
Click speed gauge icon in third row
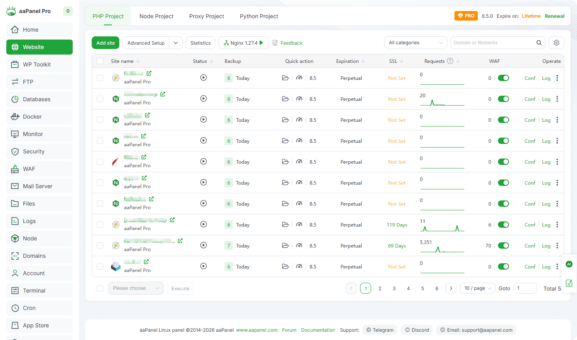pyautogui.click(x=299, y=120)
